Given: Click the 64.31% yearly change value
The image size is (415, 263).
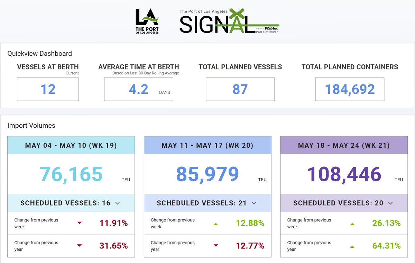Looking at the screenshot, I should (387, 246).
